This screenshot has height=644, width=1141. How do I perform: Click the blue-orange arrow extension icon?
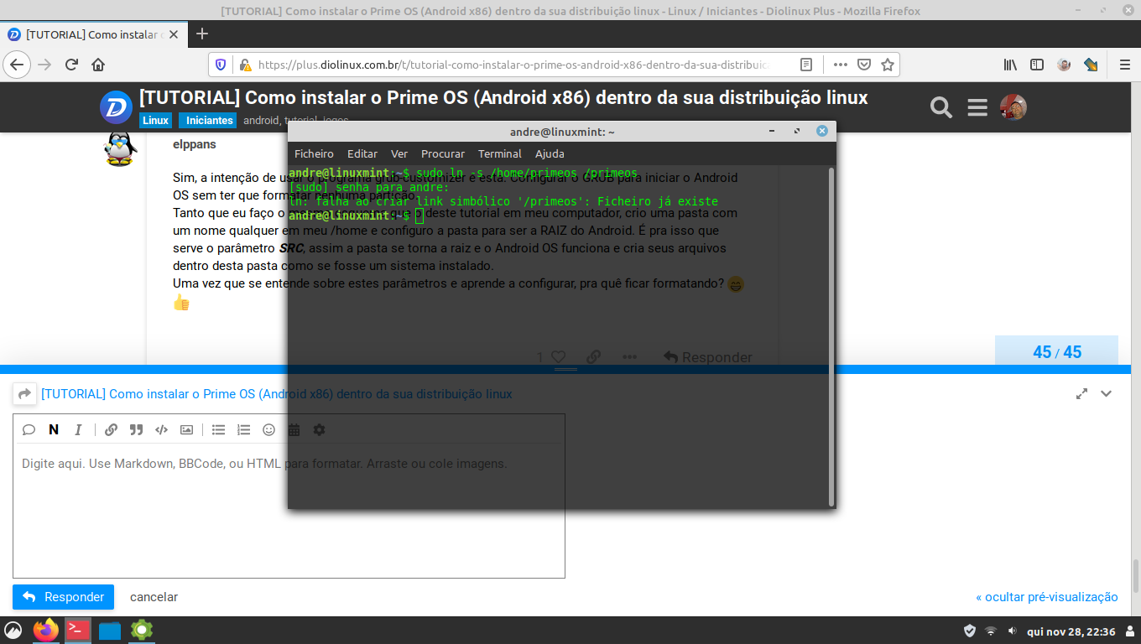coord(1091,65)
